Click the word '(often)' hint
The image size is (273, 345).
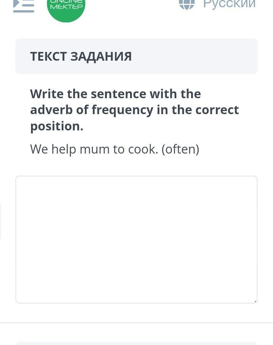click(x=180, y=149)
